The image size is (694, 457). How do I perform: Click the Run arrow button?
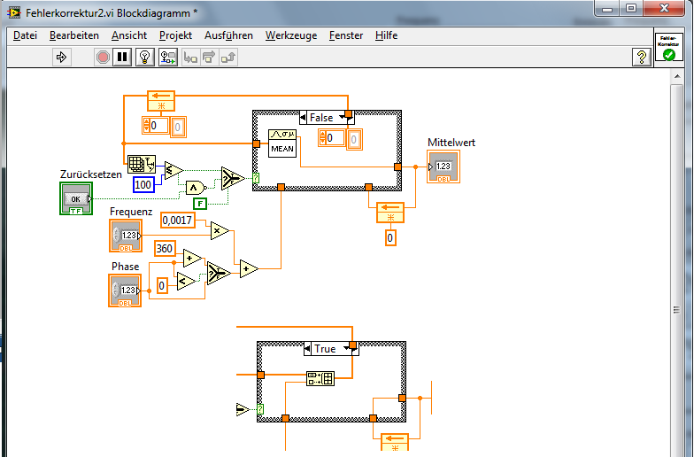(x=62, y=58)
